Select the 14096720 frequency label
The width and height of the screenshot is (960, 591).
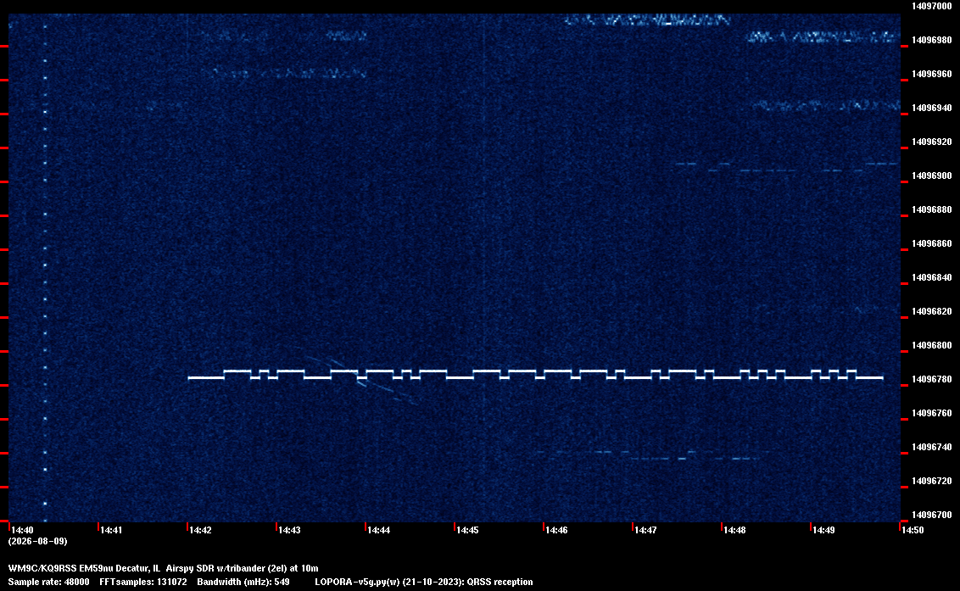932,482
